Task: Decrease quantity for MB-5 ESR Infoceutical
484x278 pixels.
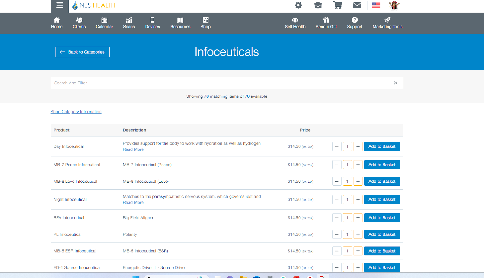Action: [x=337, y=251]
